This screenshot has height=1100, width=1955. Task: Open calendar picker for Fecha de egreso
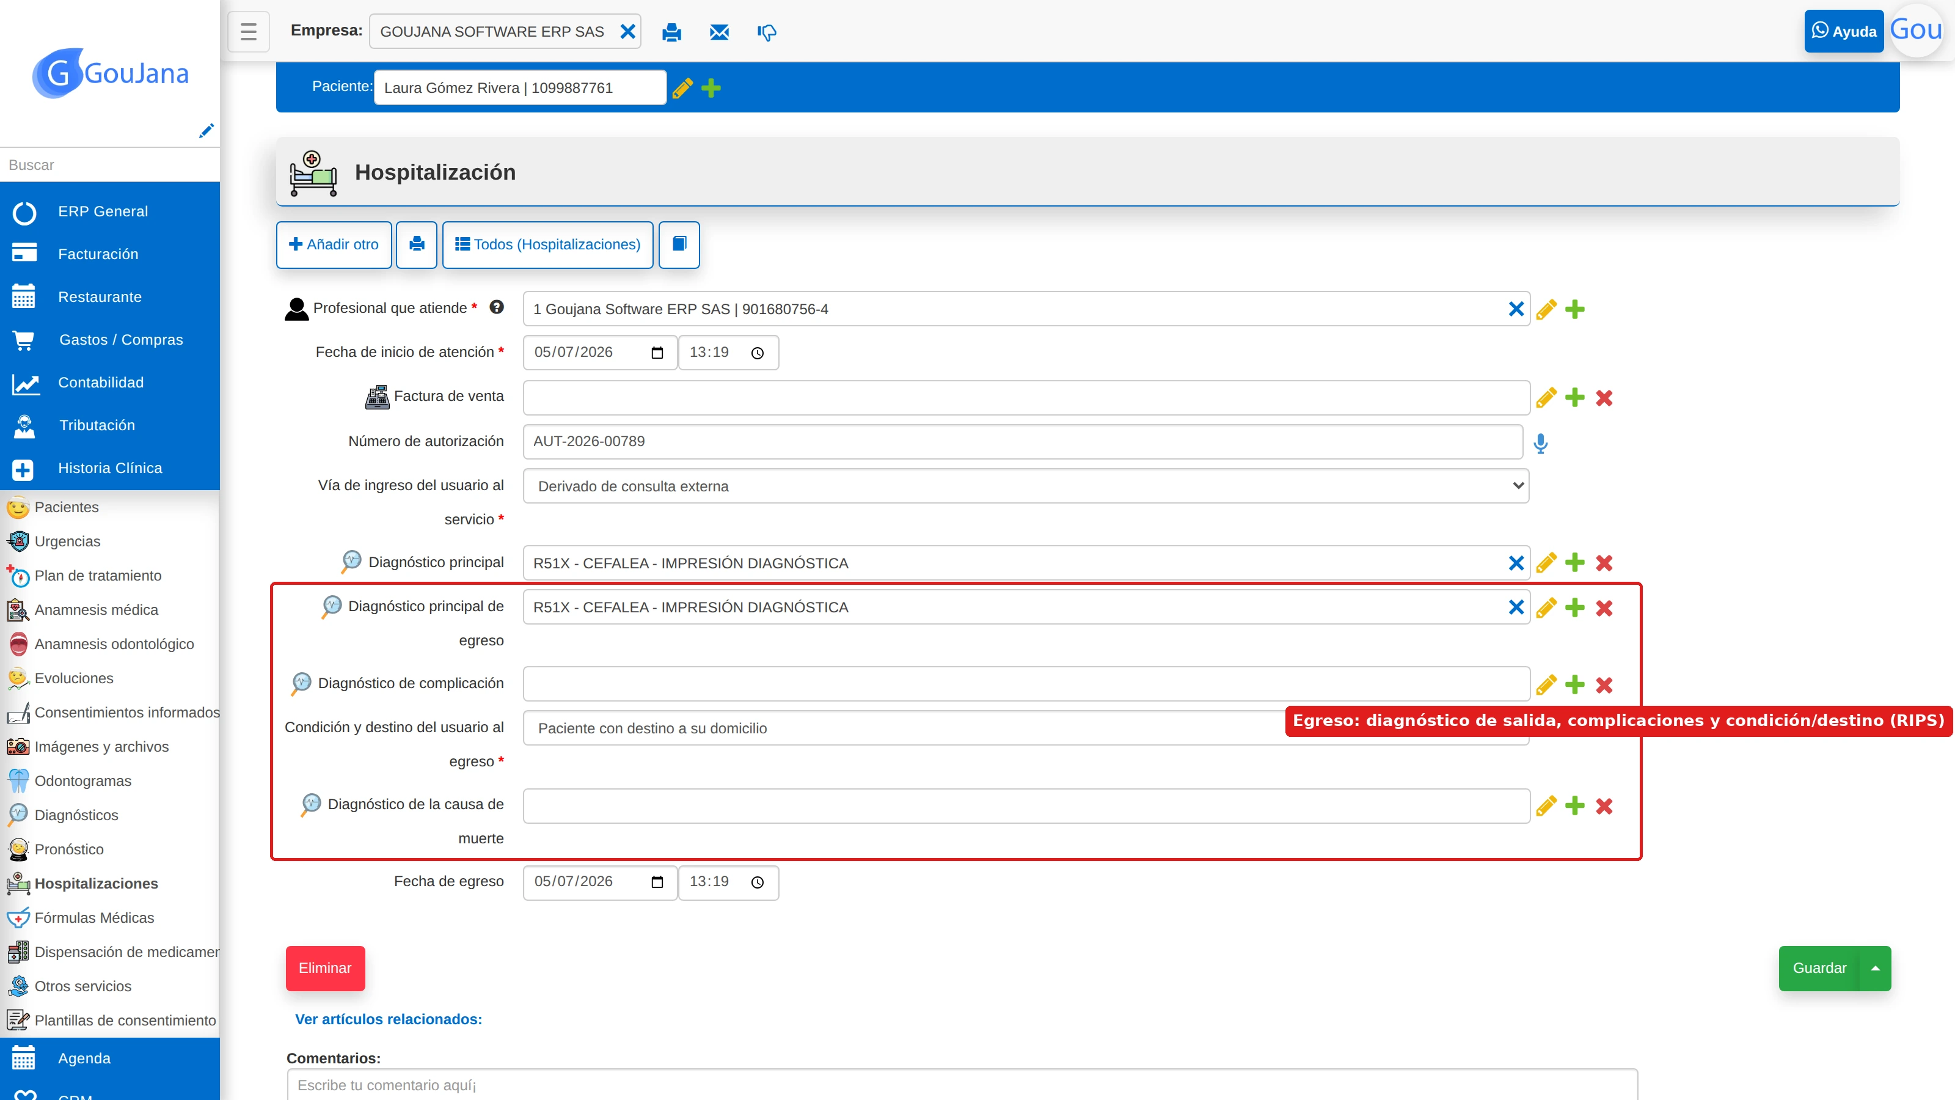[x=657, y=882]
